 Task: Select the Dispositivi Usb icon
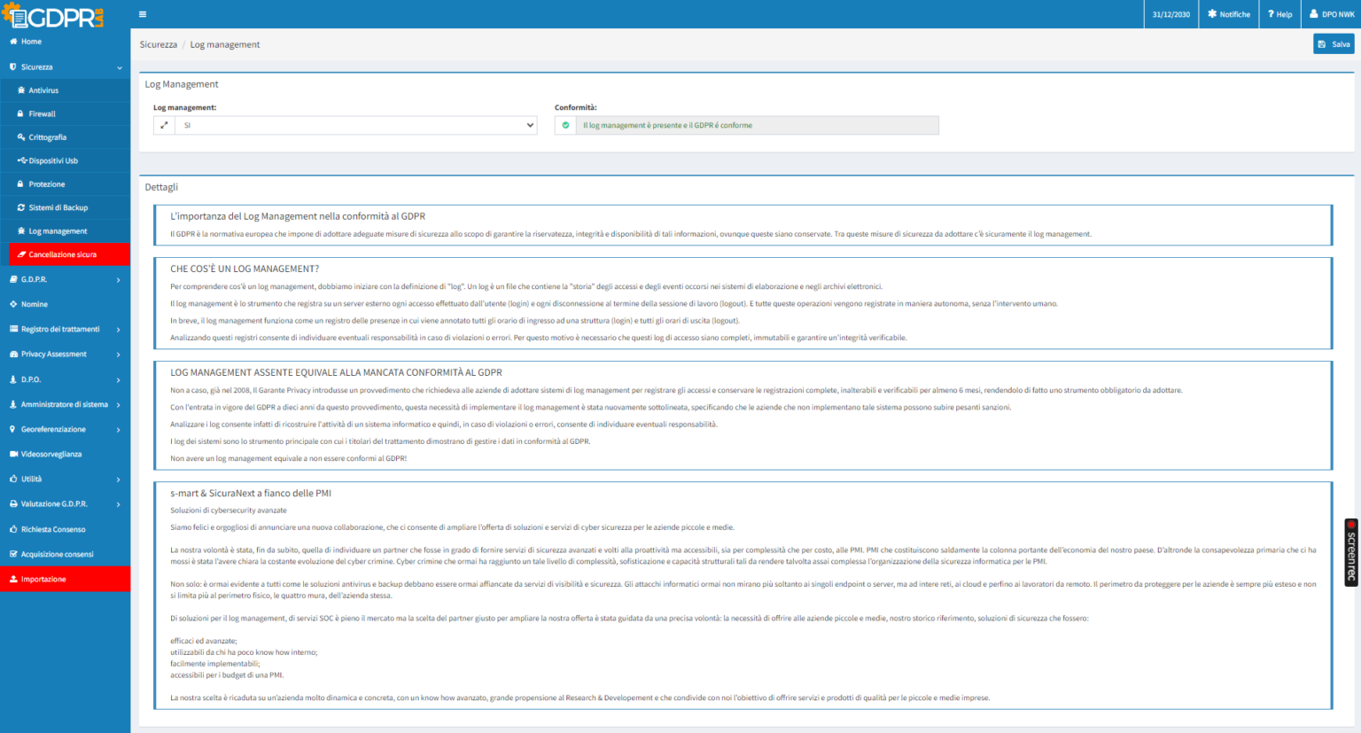(22, 160)
